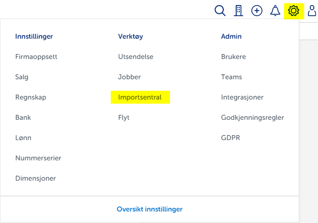
Task: Open Firmaoppsett settings
Action: click(36, 57)
